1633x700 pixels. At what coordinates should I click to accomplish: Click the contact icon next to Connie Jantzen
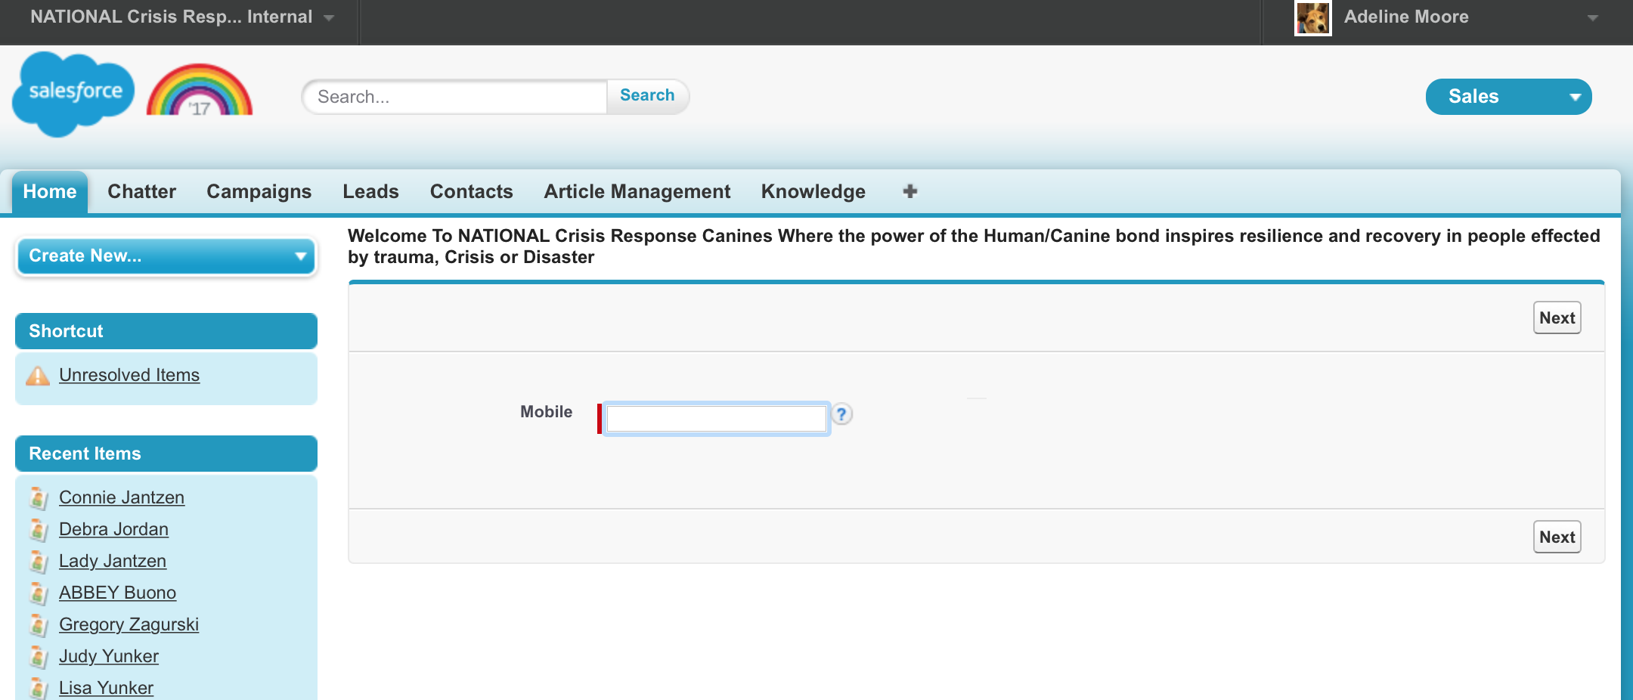click(39, 498)
